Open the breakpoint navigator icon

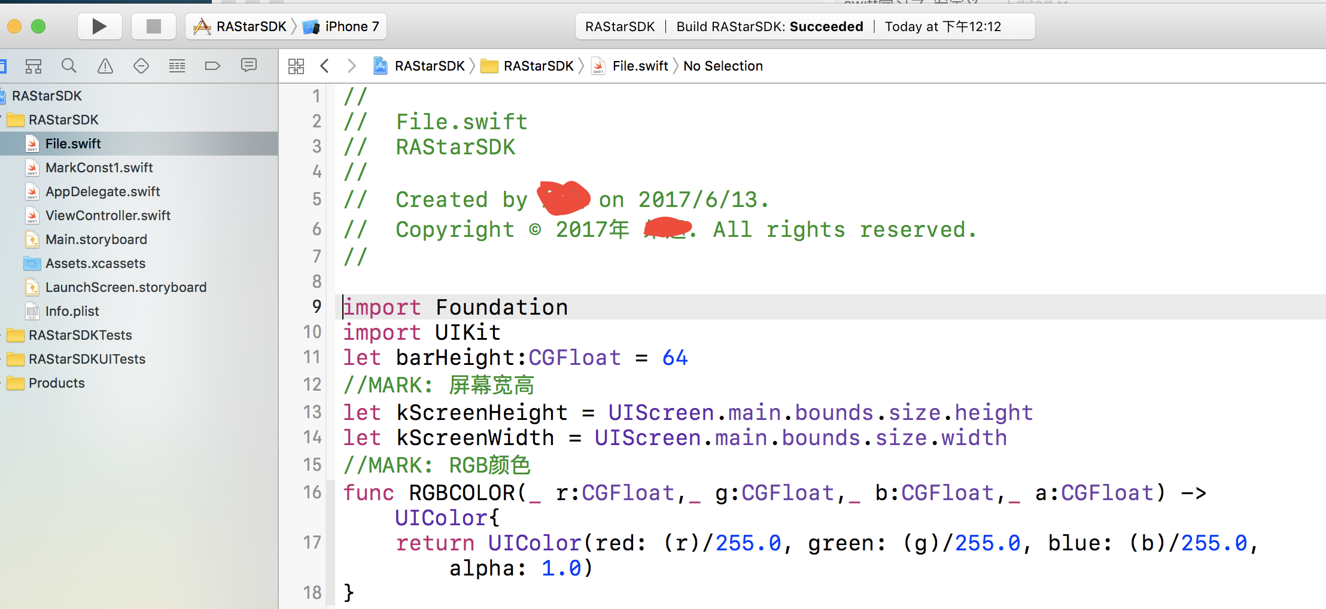pos(212,66)
